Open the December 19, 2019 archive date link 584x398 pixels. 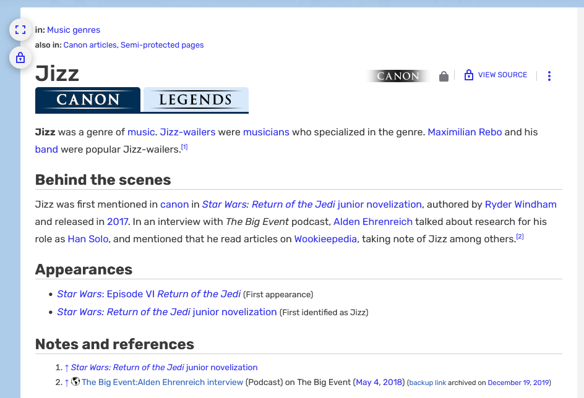point(518,383)
